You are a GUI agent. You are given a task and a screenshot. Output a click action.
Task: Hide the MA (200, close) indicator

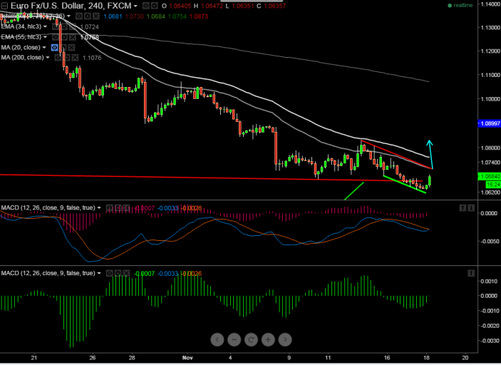coord(58,58)
